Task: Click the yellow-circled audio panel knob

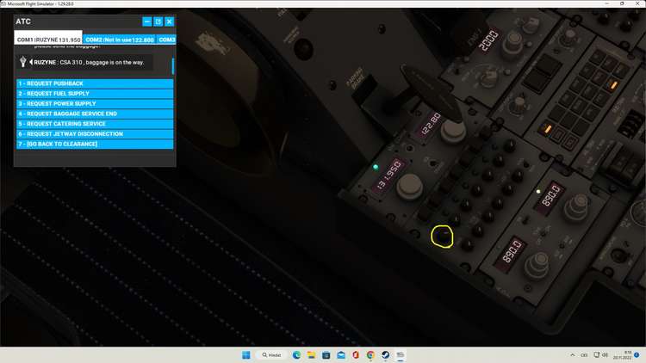Action: [443, 237]
